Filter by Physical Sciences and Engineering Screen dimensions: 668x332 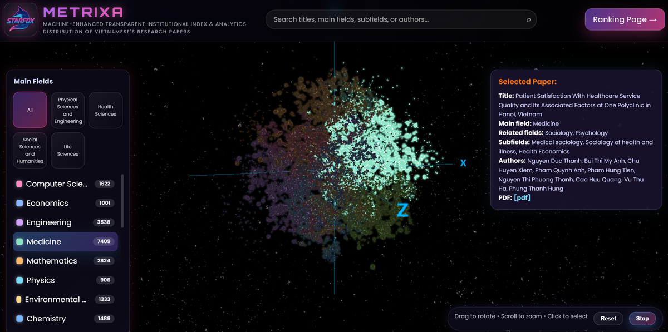coord(68,110)
